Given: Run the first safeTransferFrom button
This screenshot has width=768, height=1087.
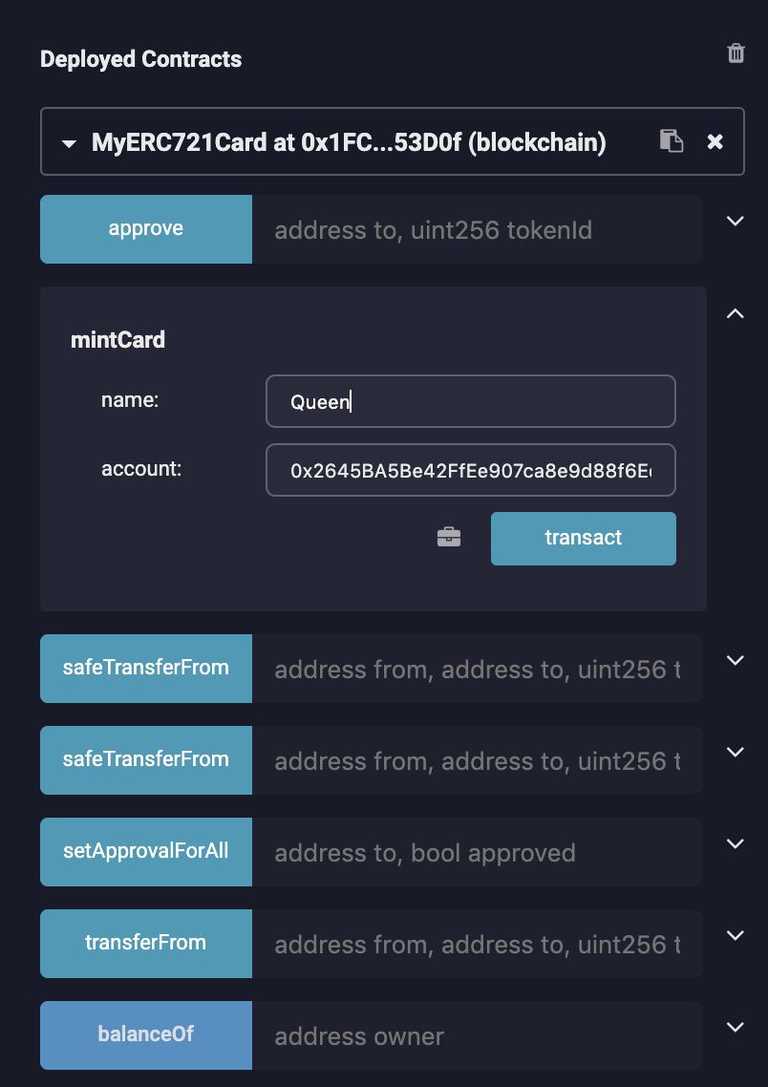Looking at the screenshot, I should pos(146,667).
